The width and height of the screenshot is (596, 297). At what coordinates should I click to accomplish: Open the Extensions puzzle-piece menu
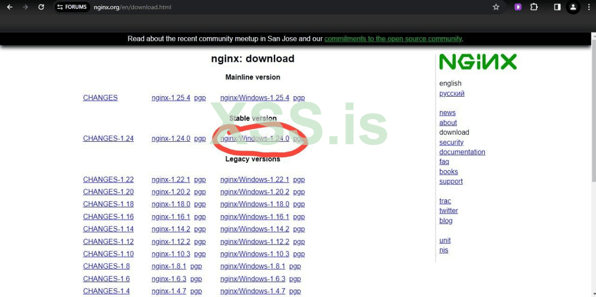click(534, 7)
